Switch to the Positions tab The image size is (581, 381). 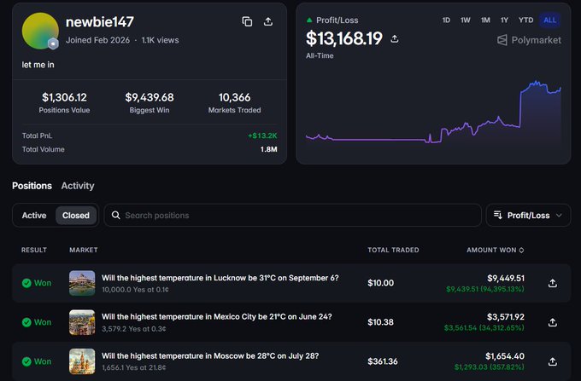[32, 186]
